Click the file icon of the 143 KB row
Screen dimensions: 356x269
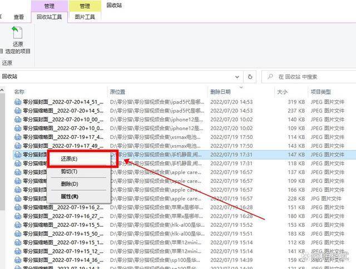[x=18, y=146]
